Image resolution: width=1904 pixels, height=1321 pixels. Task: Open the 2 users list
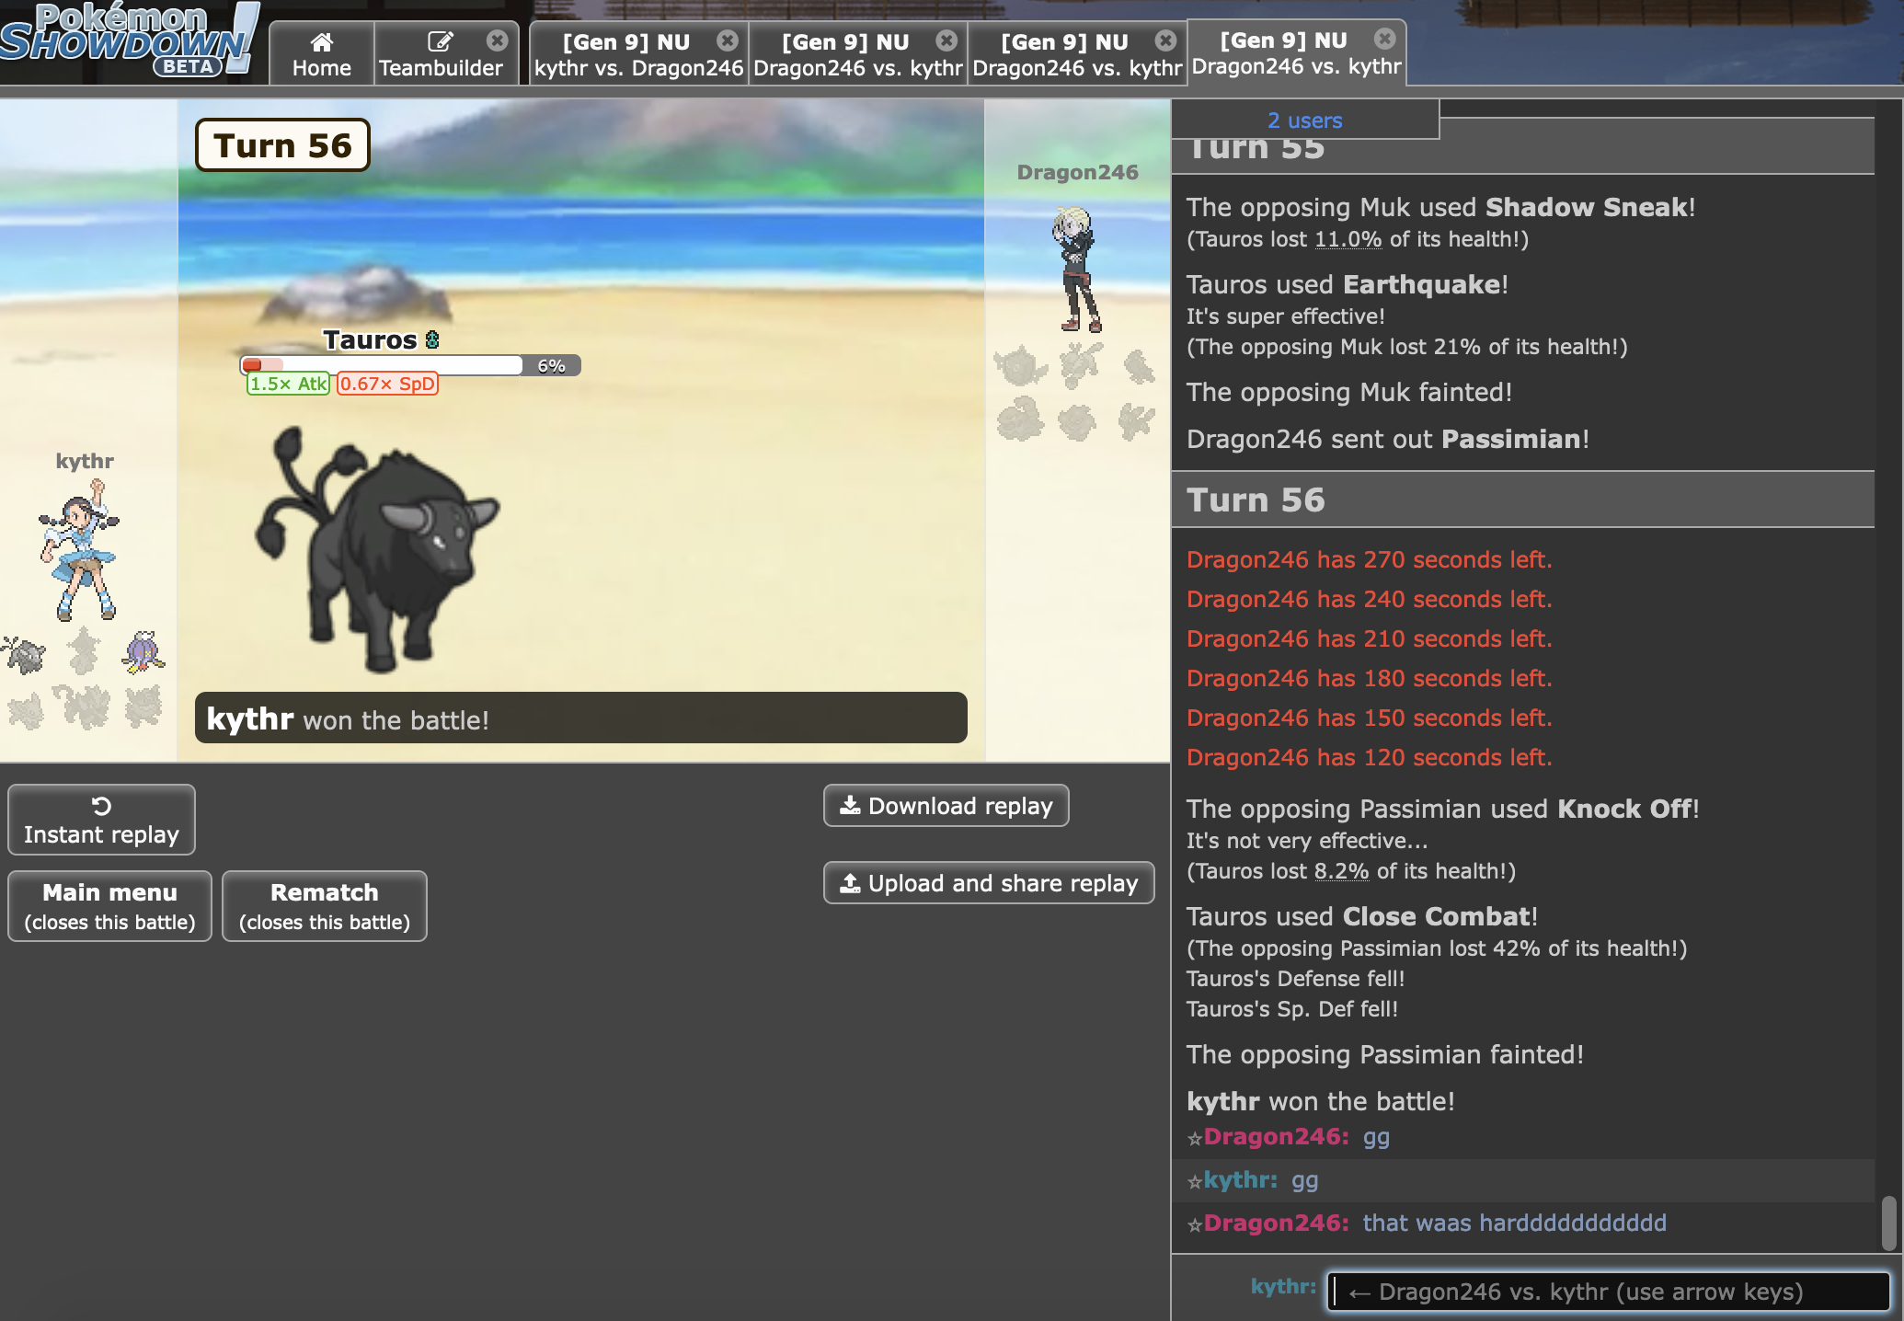(x=1304, y=121)
